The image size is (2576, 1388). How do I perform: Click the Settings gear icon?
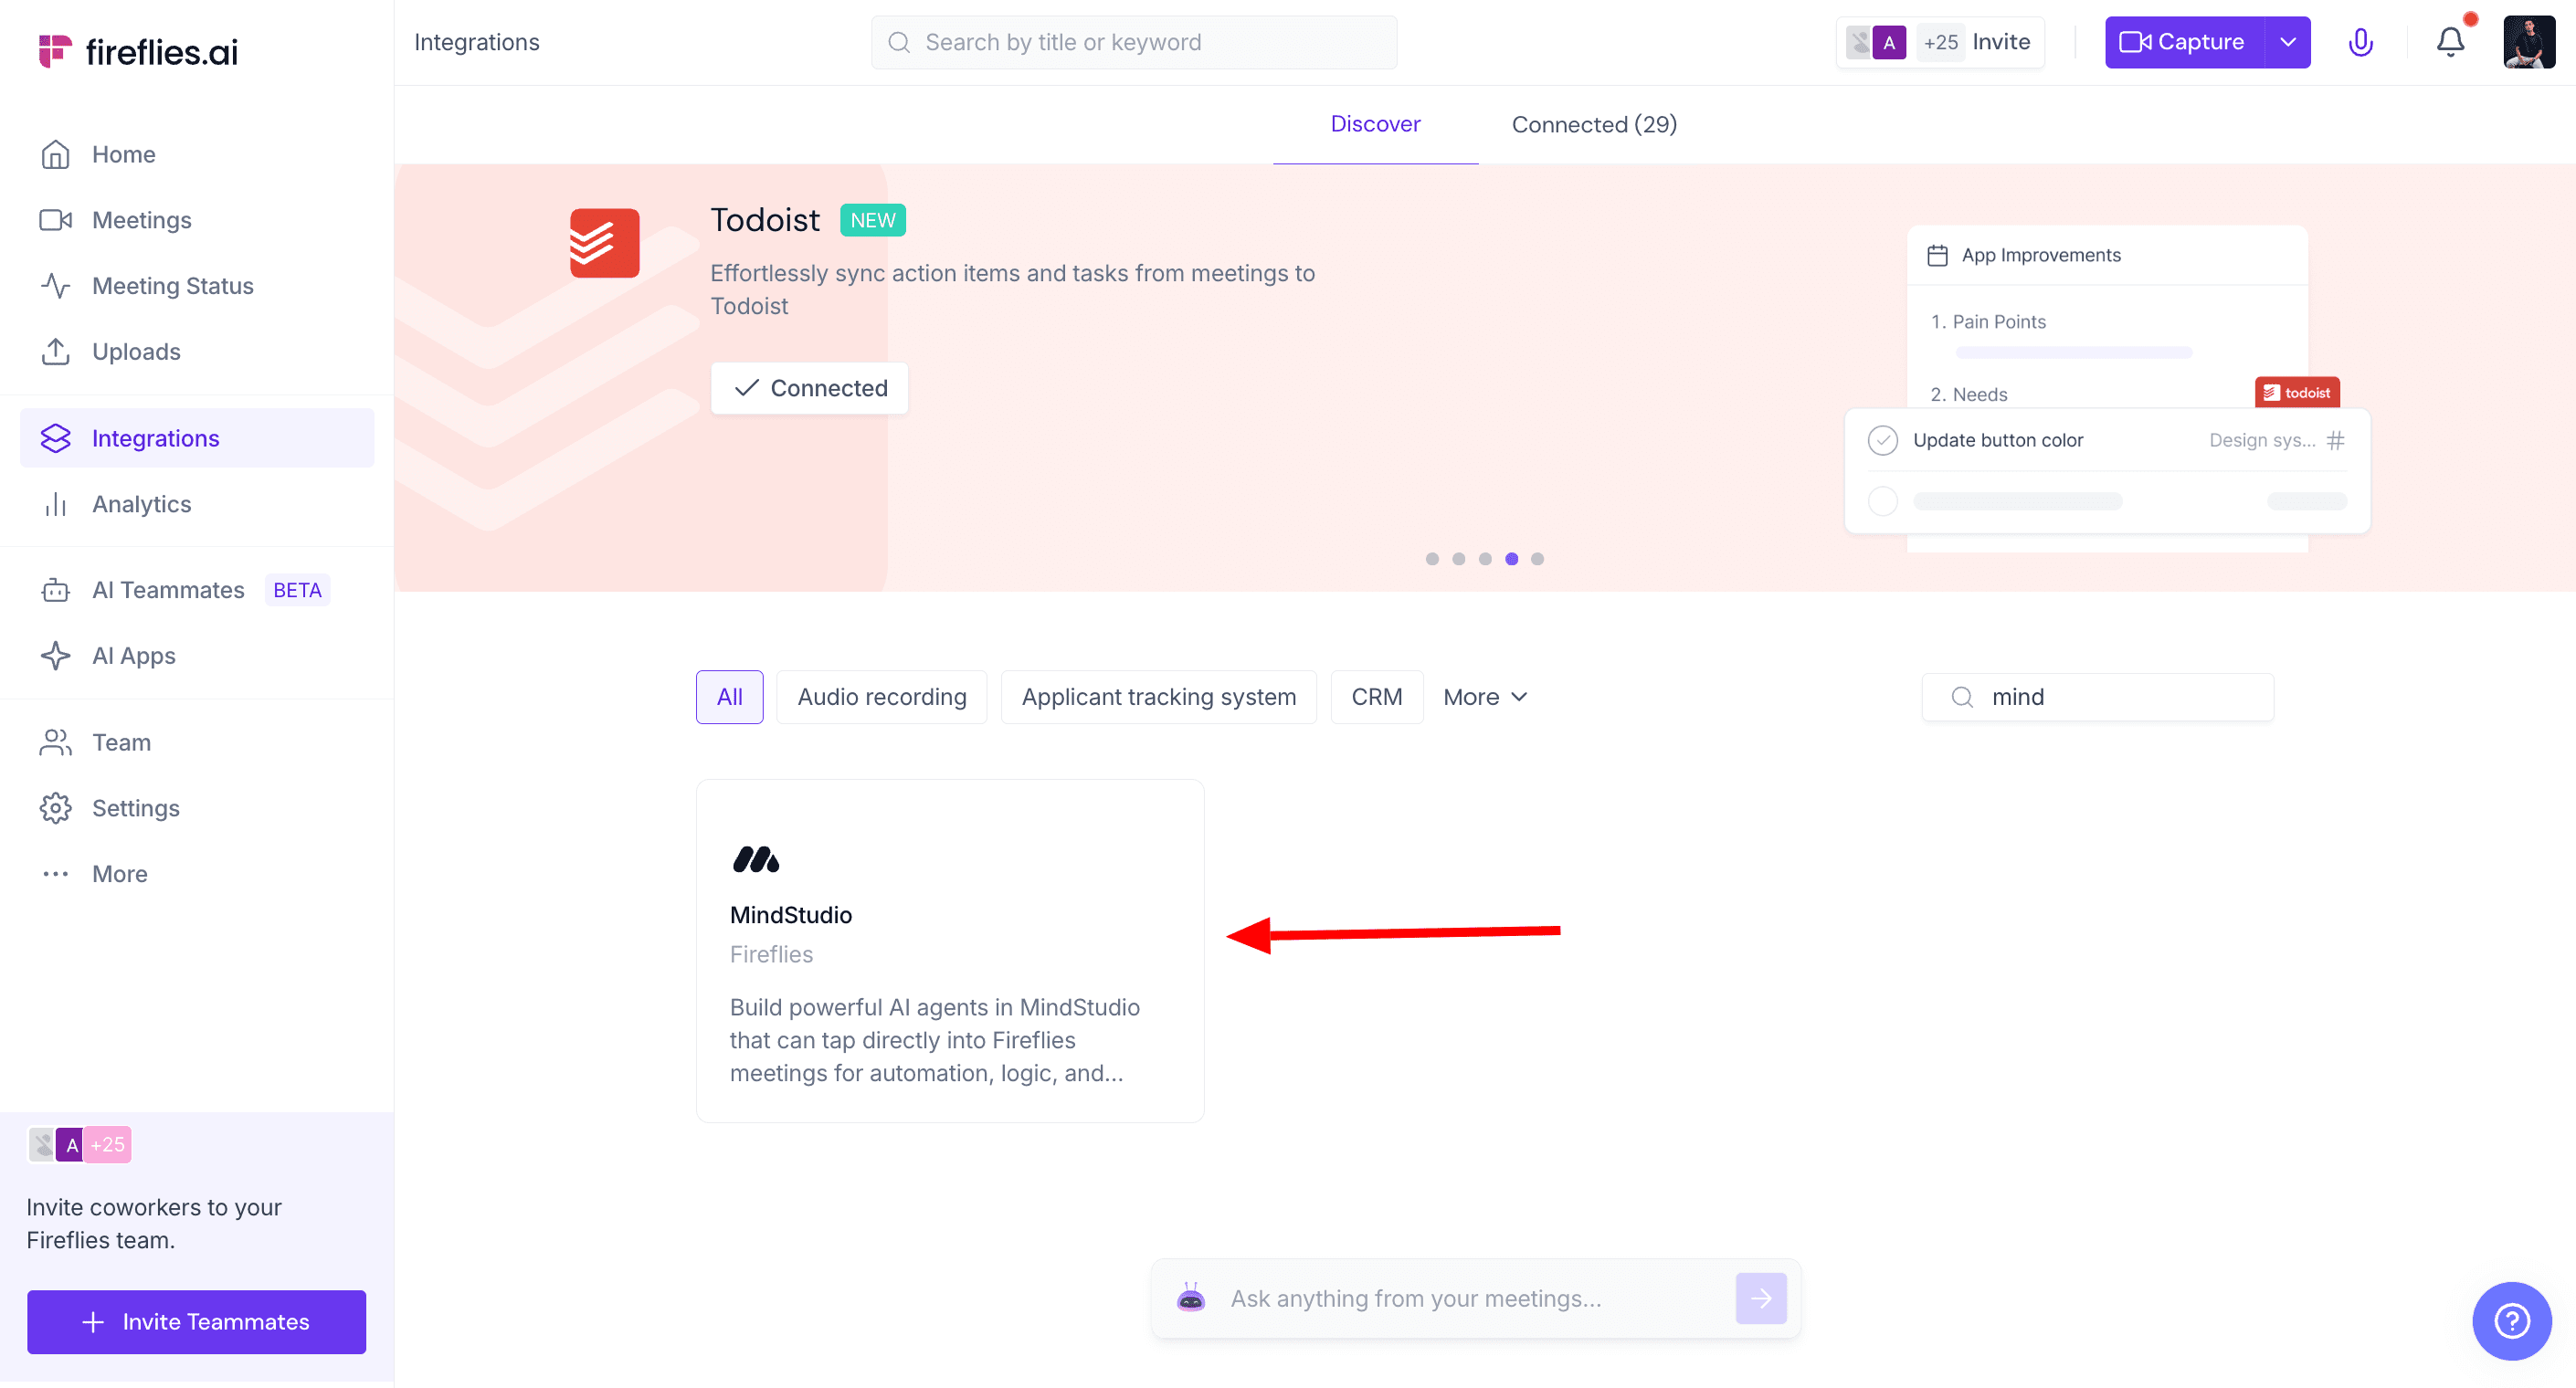click(55, 808)
